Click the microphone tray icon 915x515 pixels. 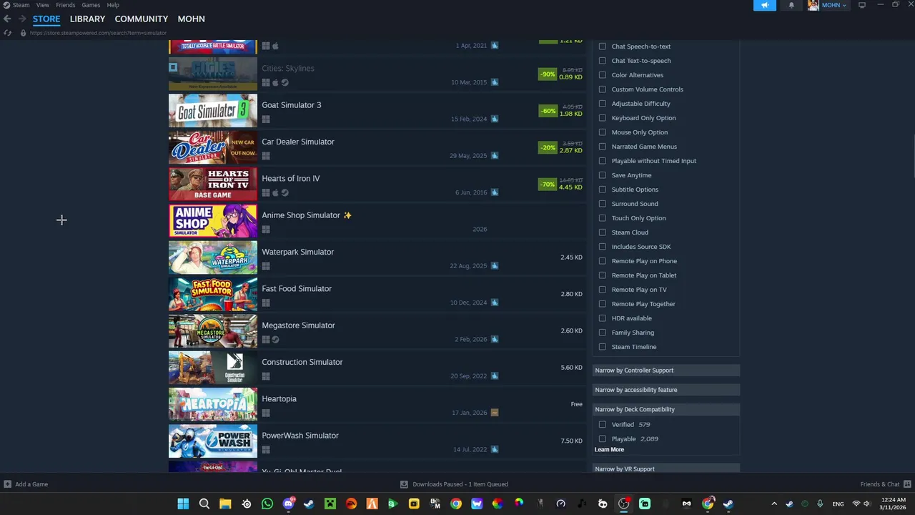coord(820,504)
